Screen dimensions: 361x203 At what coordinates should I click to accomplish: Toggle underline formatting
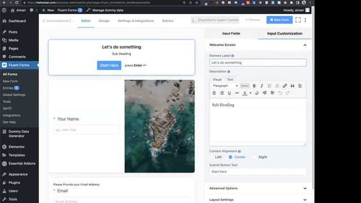(230, 93)
